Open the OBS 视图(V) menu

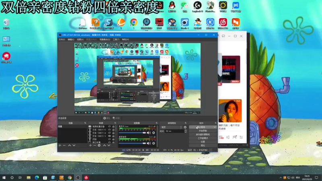[80, 39]
